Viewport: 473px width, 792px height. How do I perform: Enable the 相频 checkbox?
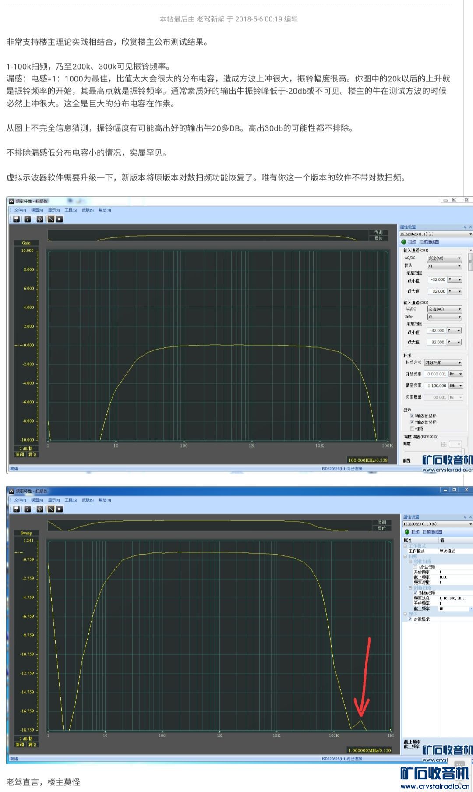[412, 428]
